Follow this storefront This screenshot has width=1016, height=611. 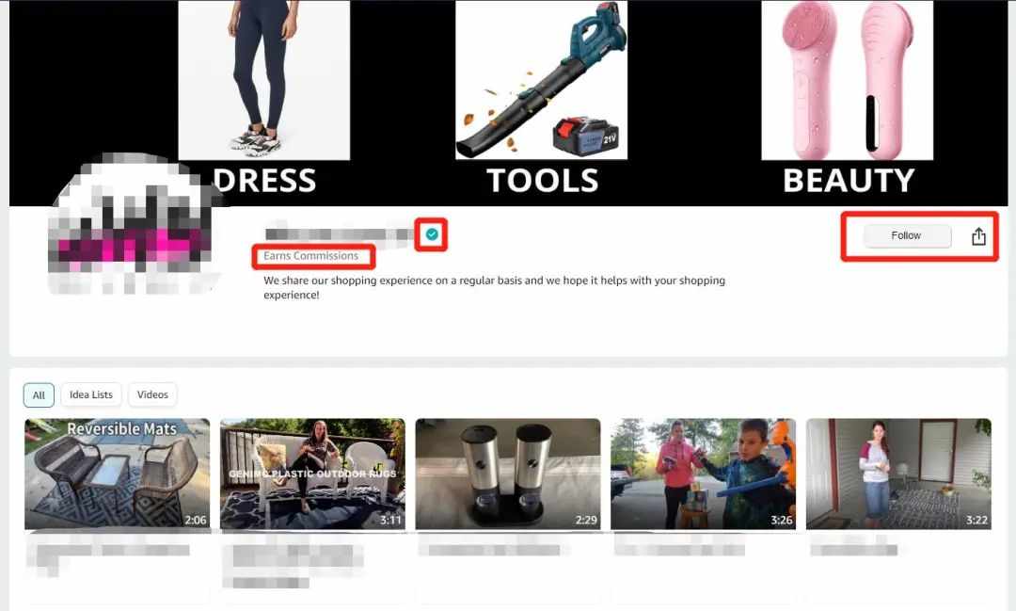pos(907,235)
